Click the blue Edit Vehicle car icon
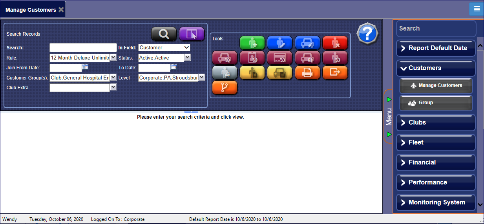Viewport: 484px width, 224px height. (x=307, y=43)
